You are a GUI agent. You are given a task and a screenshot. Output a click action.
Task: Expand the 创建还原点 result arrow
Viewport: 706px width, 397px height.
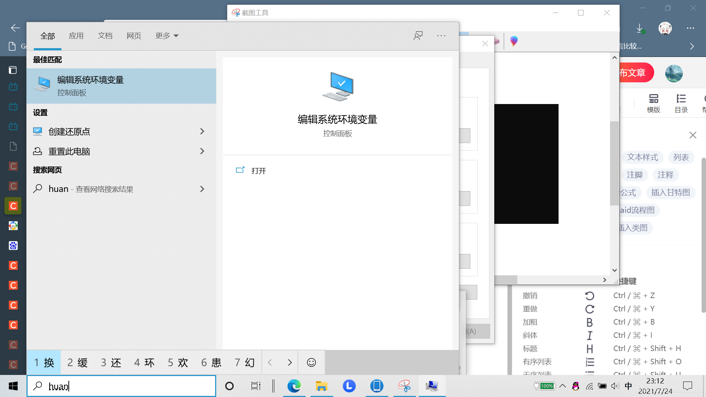(202, 131)
